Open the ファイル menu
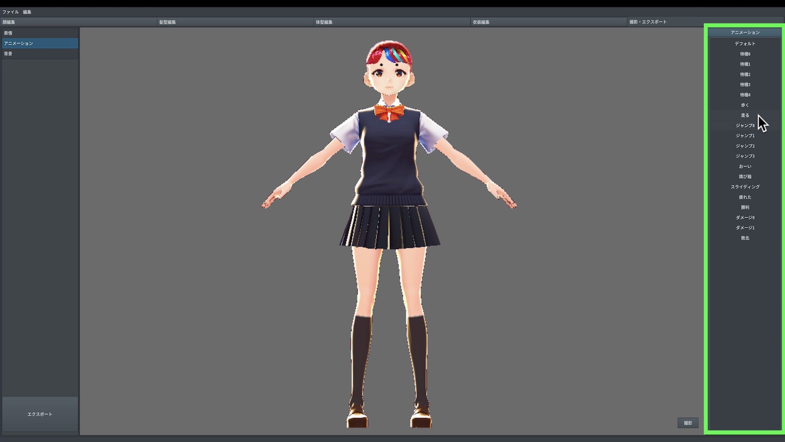The width and height of the screenshot is (785, 442). tap(11, 12)
